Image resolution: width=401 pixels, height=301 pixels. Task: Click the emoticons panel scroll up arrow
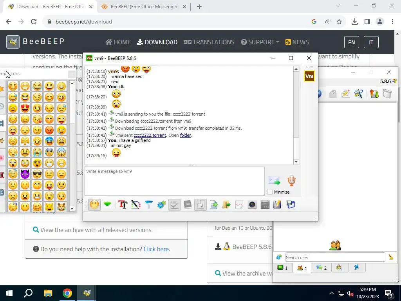[72, 83]
